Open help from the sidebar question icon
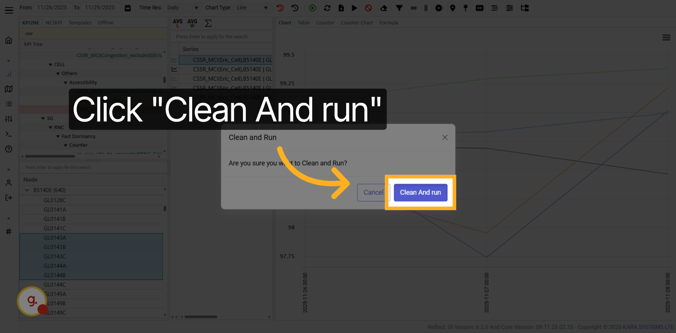 click(9, 149)
